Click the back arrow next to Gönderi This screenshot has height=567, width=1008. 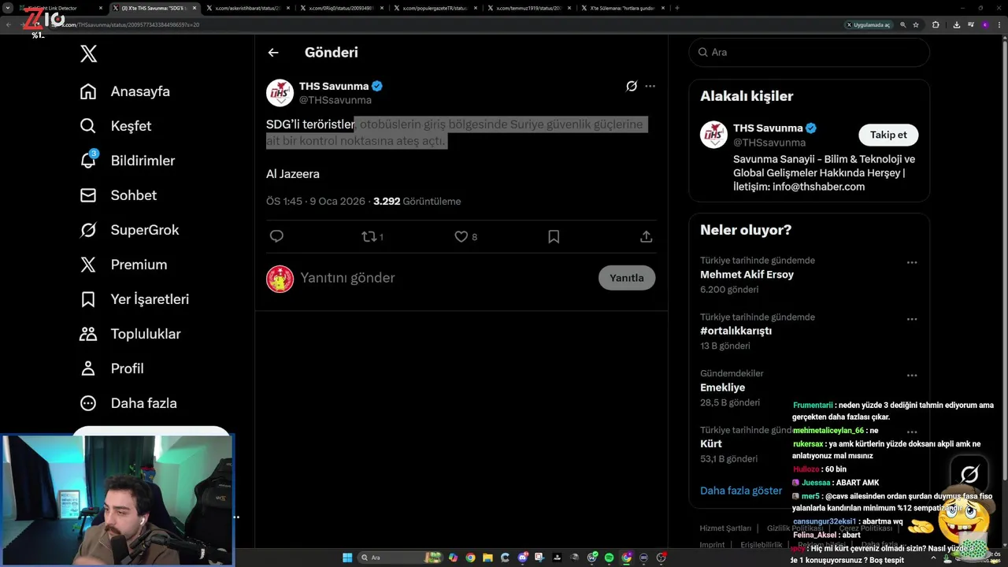pyautogui.click(x=273, y=53)
